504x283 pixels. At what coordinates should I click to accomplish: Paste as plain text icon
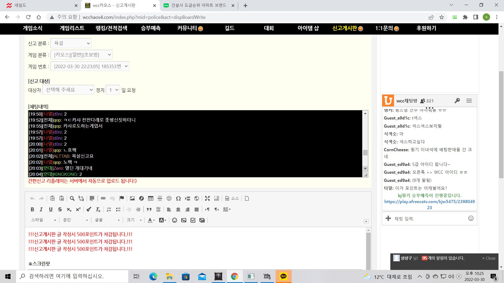(x=52, y=198)
